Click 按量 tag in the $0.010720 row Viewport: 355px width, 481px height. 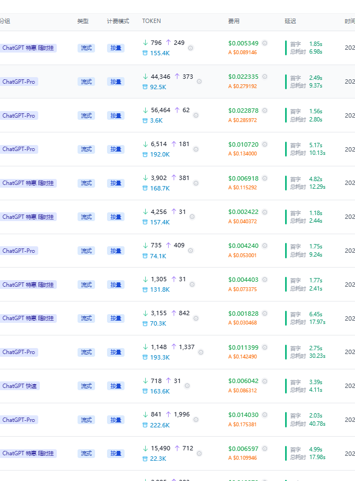116,149
